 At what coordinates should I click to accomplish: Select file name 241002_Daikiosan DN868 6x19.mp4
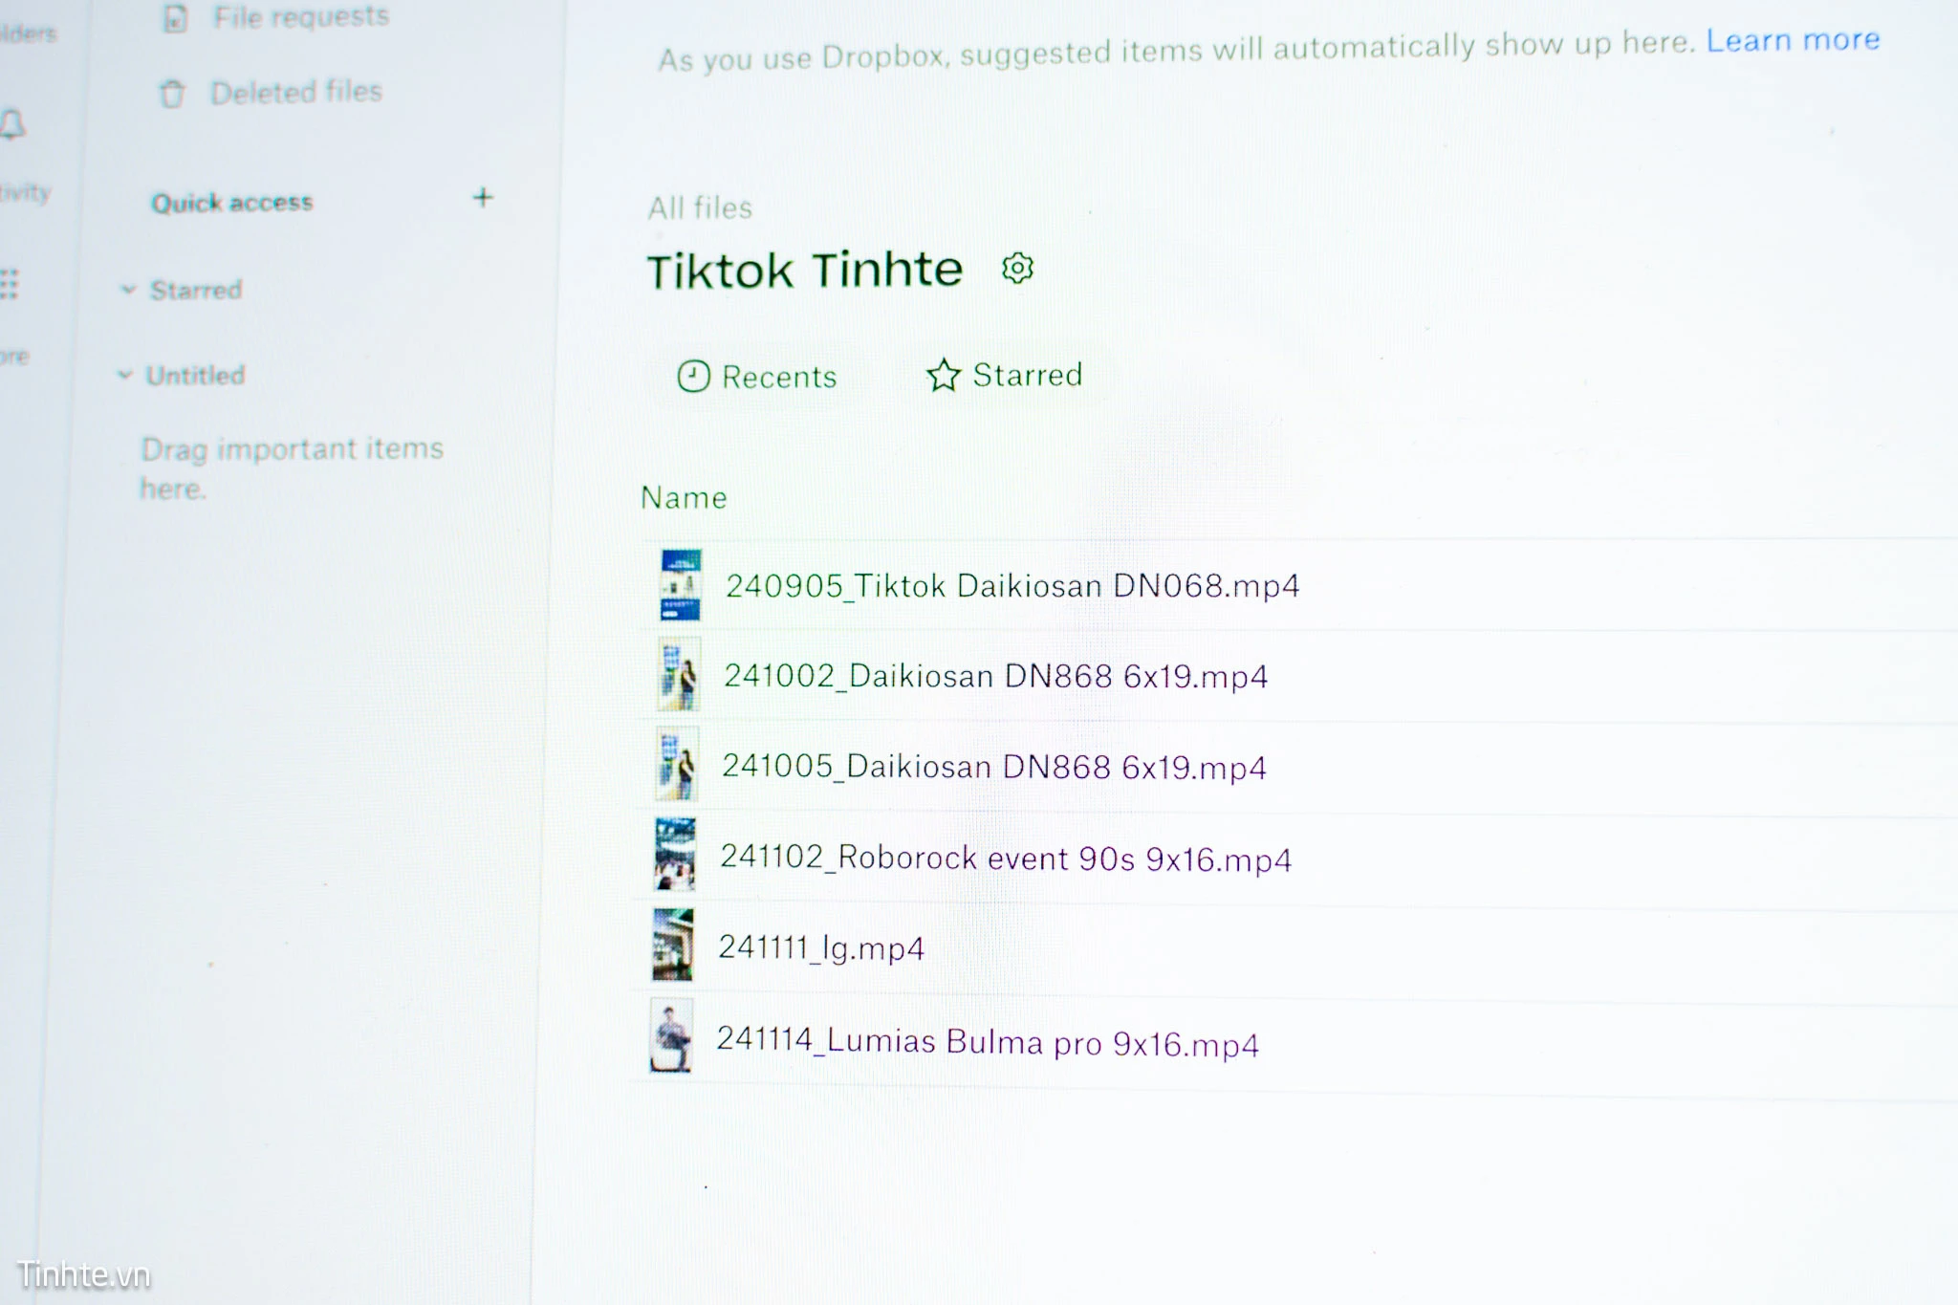995,676
